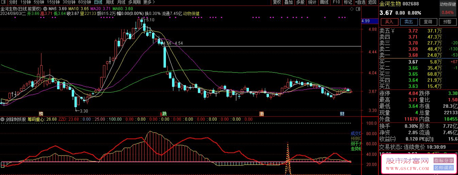Click the 换手 value 0.30%
This screenshot has width=458, height=175.
tap(411, 126)
